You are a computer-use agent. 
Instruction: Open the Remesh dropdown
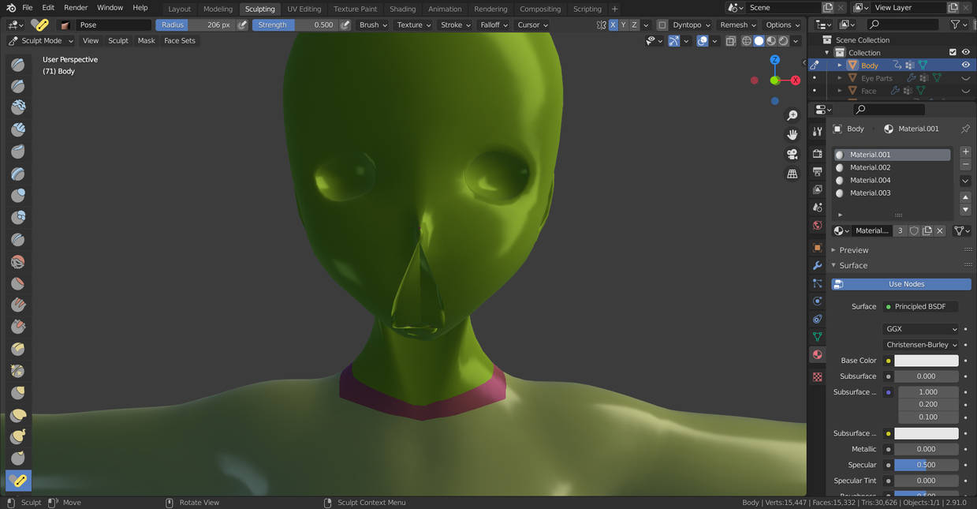pyautogui.click(x=738, y=25)
